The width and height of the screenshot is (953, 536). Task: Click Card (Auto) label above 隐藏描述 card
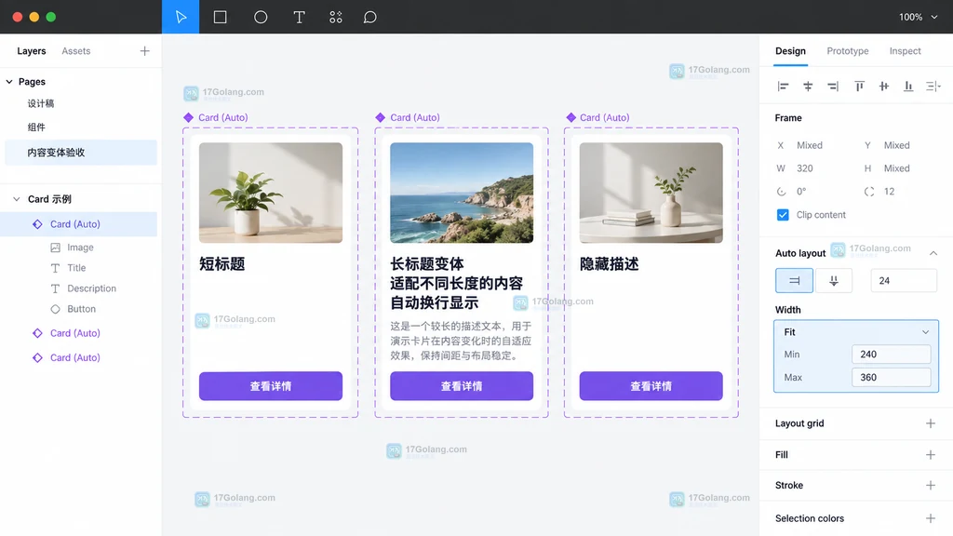604,117
